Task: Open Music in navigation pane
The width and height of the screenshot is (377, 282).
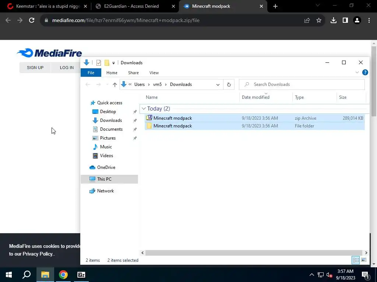Action: point(106,147)
